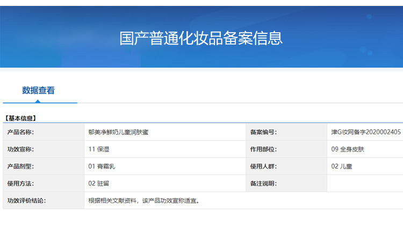Select the value 02 驻留
This screenshot has height=225, width=403.
[99, 184]
